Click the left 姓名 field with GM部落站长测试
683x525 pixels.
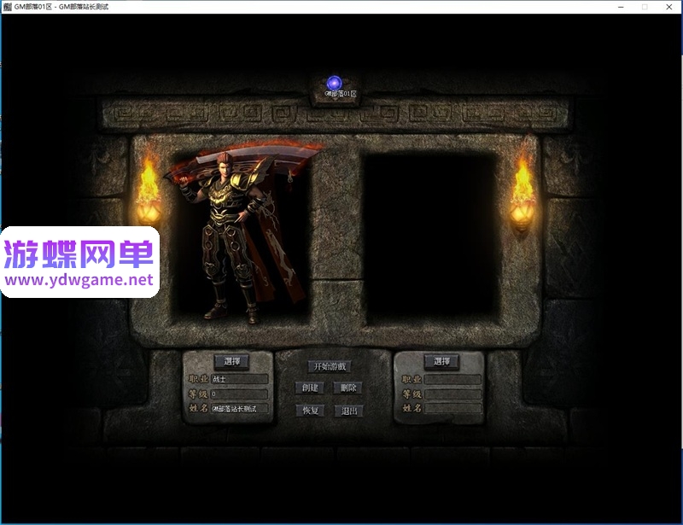(x=239, y=409)
